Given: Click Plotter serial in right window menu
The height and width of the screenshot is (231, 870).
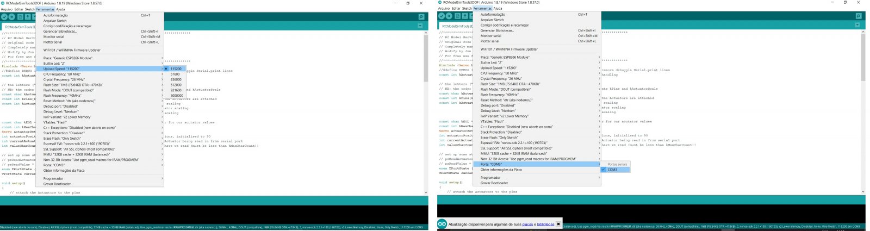Looking at the screenshot, I should (537, 41).
